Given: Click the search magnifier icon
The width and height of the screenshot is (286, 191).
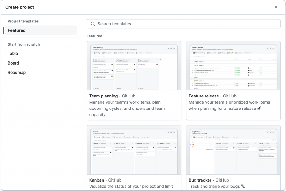Looking at the screenshot, I should tap(93, 24).
